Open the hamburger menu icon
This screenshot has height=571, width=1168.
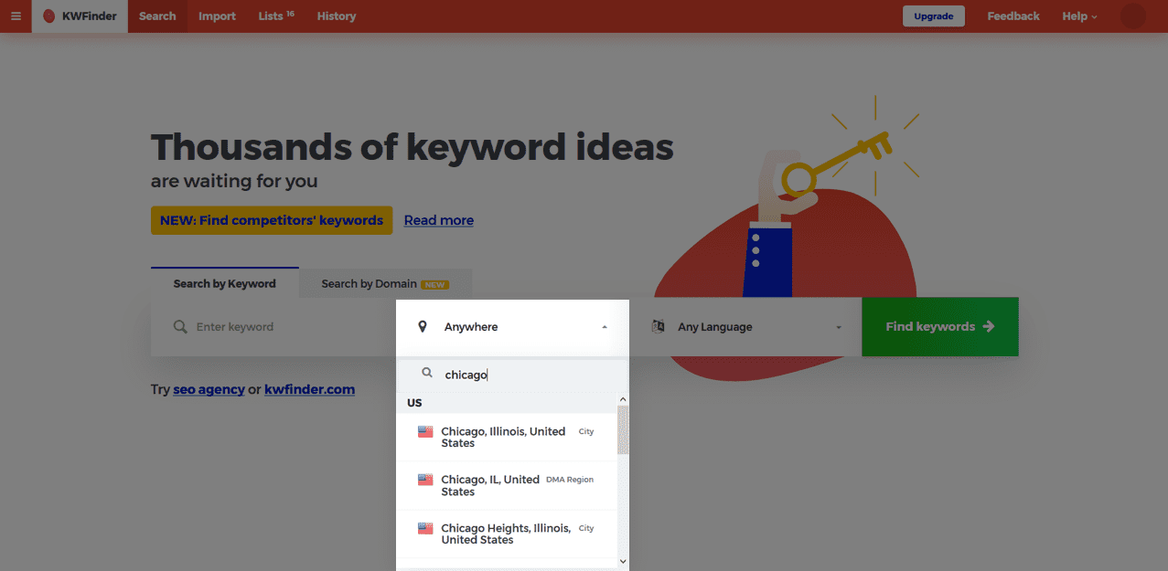(16, 16)
